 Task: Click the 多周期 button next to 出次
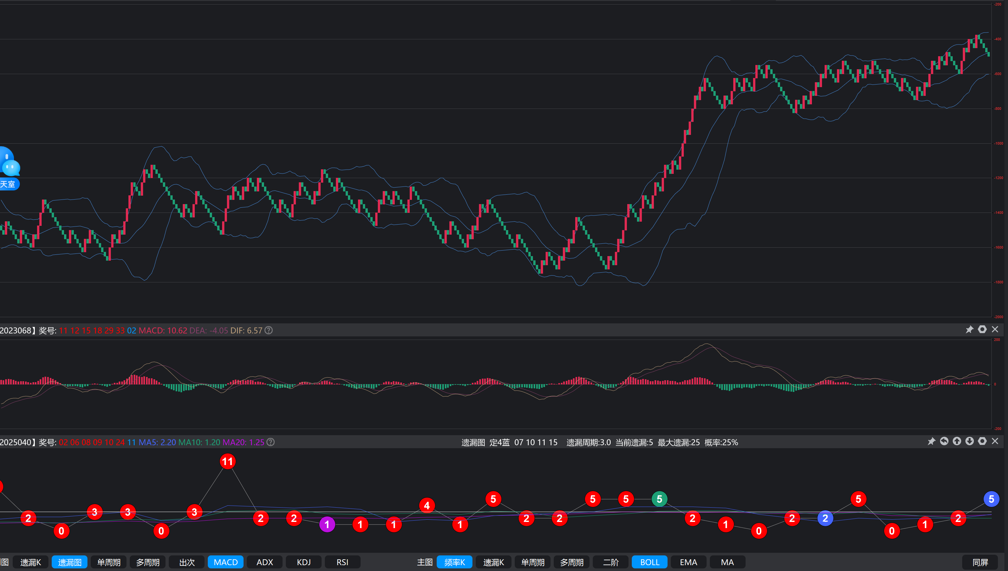[148, 562]
